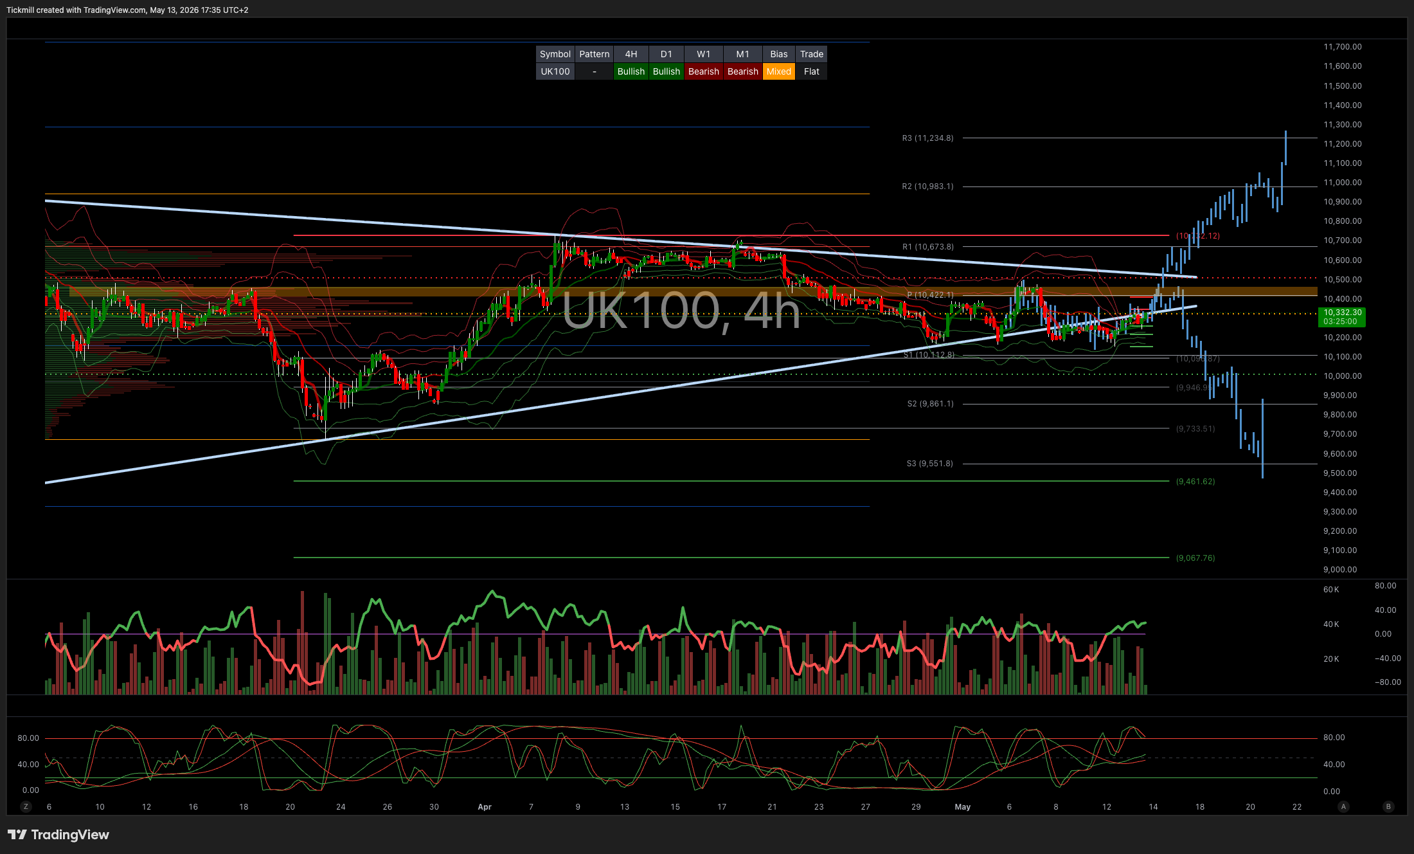Click the Z button at the time axis start
This screenshot has width=1414, height=854.
click(26, 806)
